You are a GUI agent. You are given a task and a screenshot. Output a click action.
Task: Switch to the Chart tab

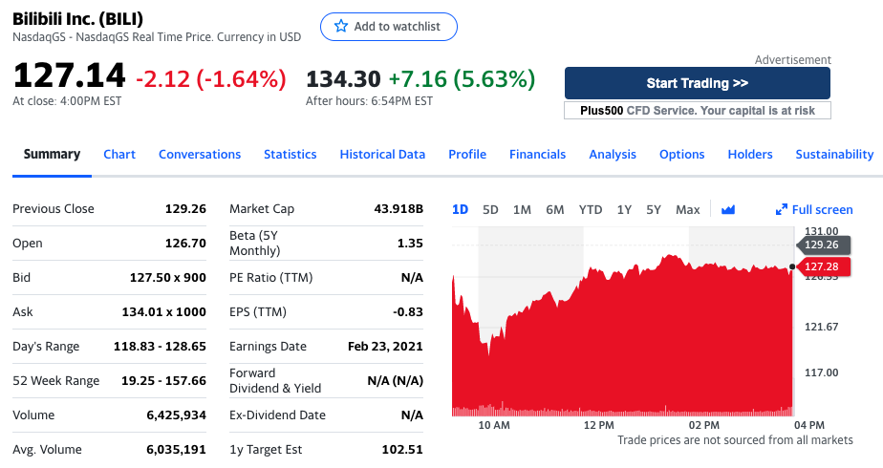[119, 154]
